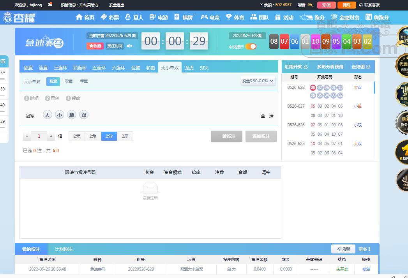This screenshot has height=278, width=408.
Task: Switch to the 计划投注 tab
Action: coord(64,249)
